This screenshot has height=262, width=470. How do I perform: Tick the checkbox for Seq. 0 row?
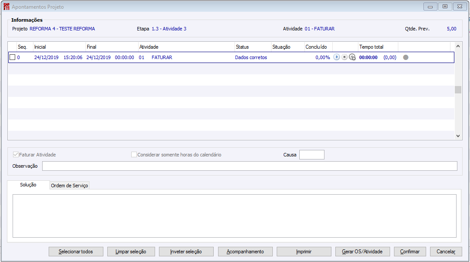point(12,57)
